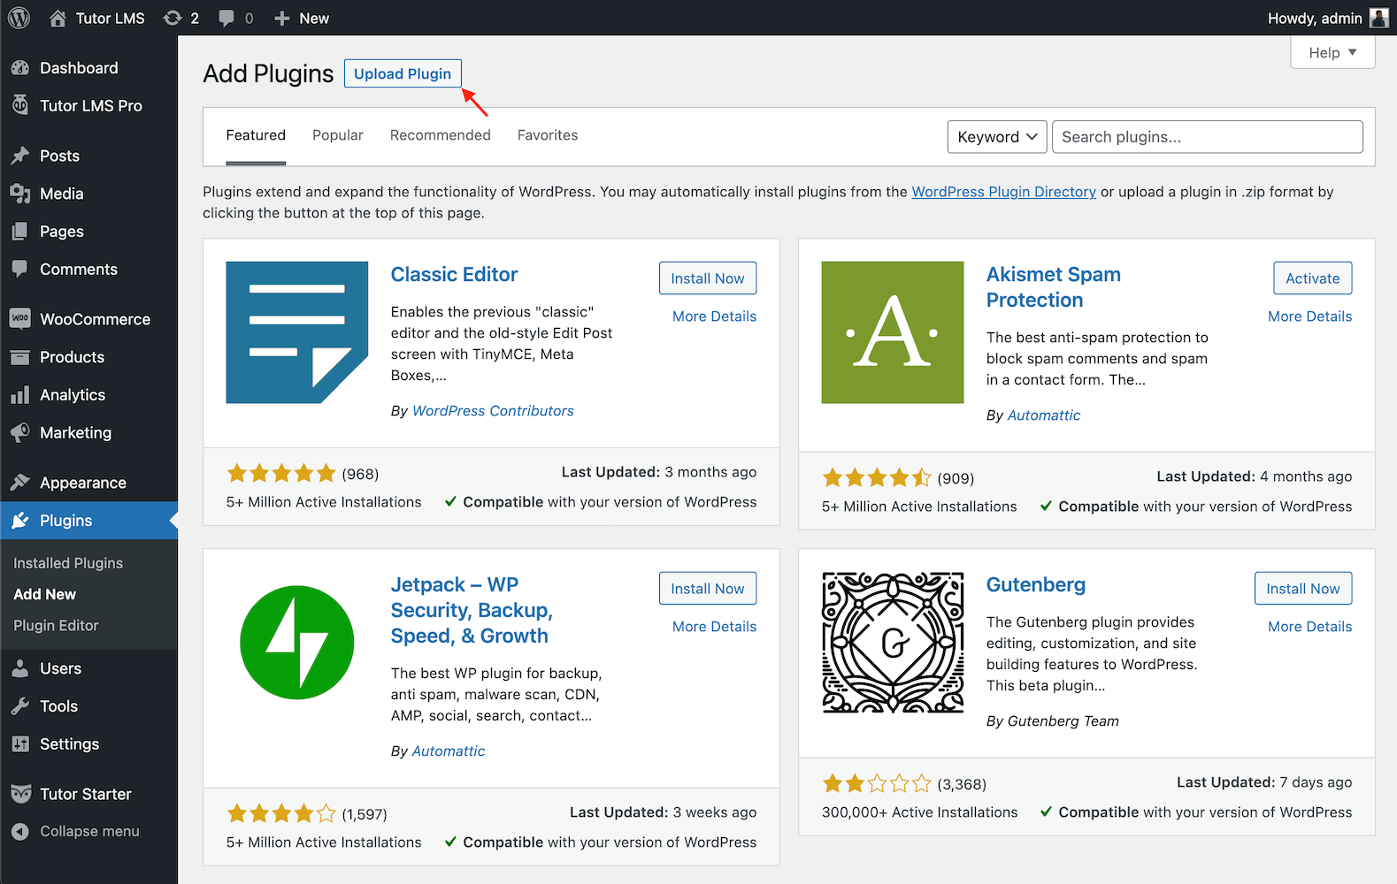
Task: Open the Gutenberg title link
Action: click(x=1036, y=585)
